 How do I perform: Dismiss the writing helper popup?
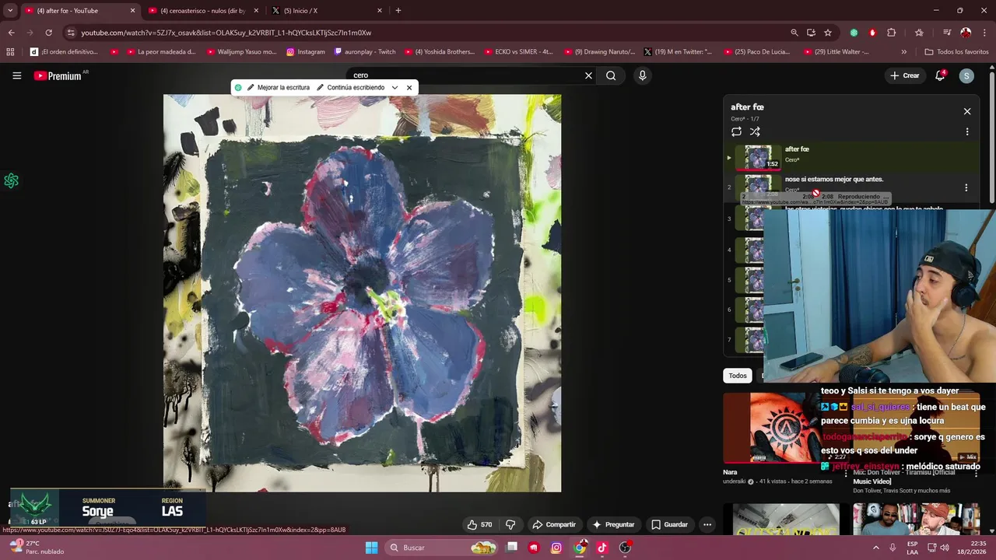tap(409, 87)
